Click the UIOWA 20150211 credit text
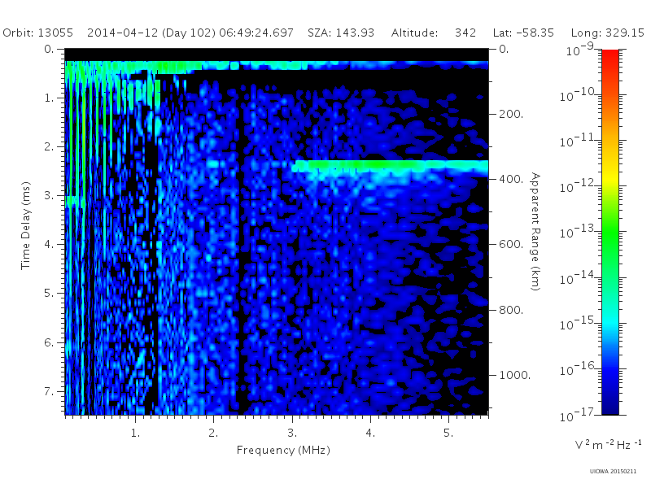 click(613, 472)
